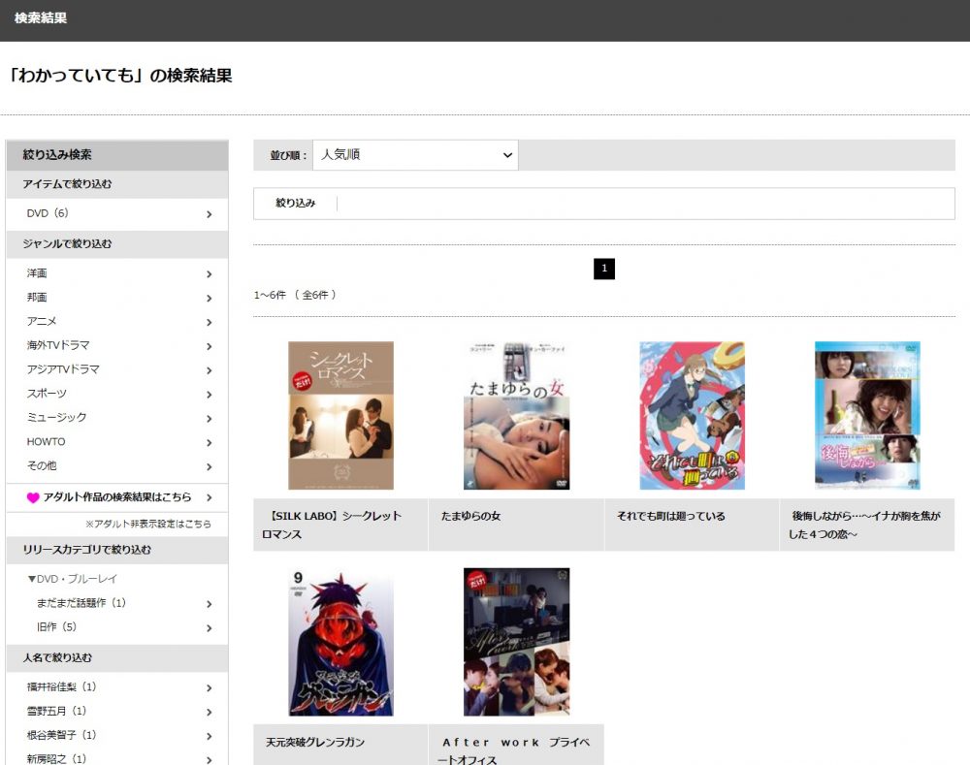Select page 1 in pagination
970x765 pixels.
[x=604, y=269]
